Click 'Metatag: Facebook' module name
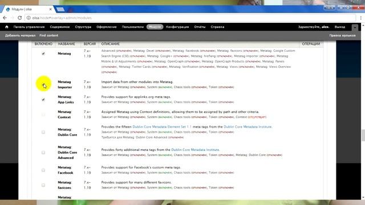 click(66, 170)
